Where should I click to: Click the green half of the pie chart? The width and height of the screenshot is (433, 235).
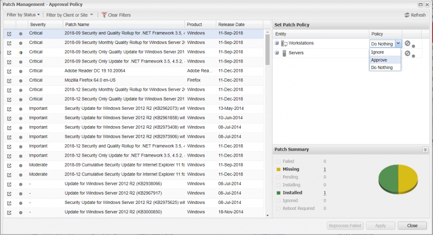click(388, 179)
